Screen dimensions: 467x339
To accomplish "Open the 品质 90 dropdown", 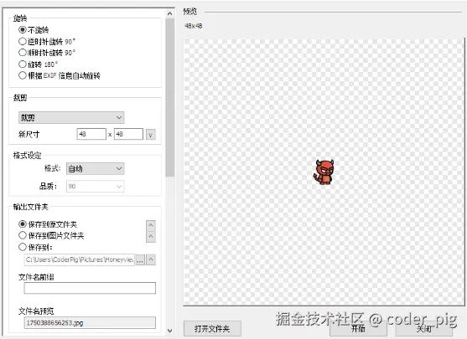I will pyautogui.click(x=95, y=187).
